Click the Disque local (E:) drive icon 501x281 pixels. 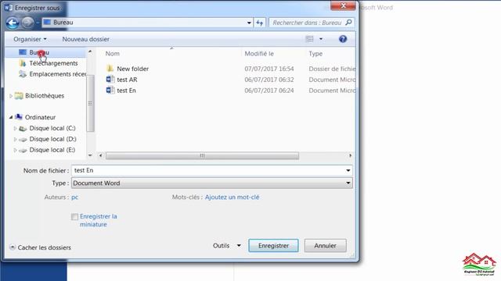[23, 150]
